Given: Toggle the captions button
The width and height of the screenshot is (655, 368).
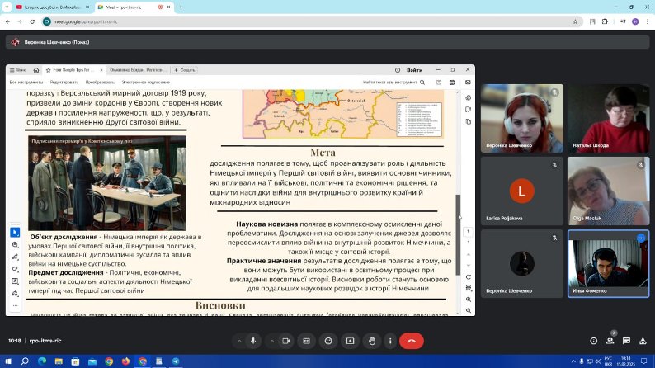Looking at the screenshot, I should [307, 341].
